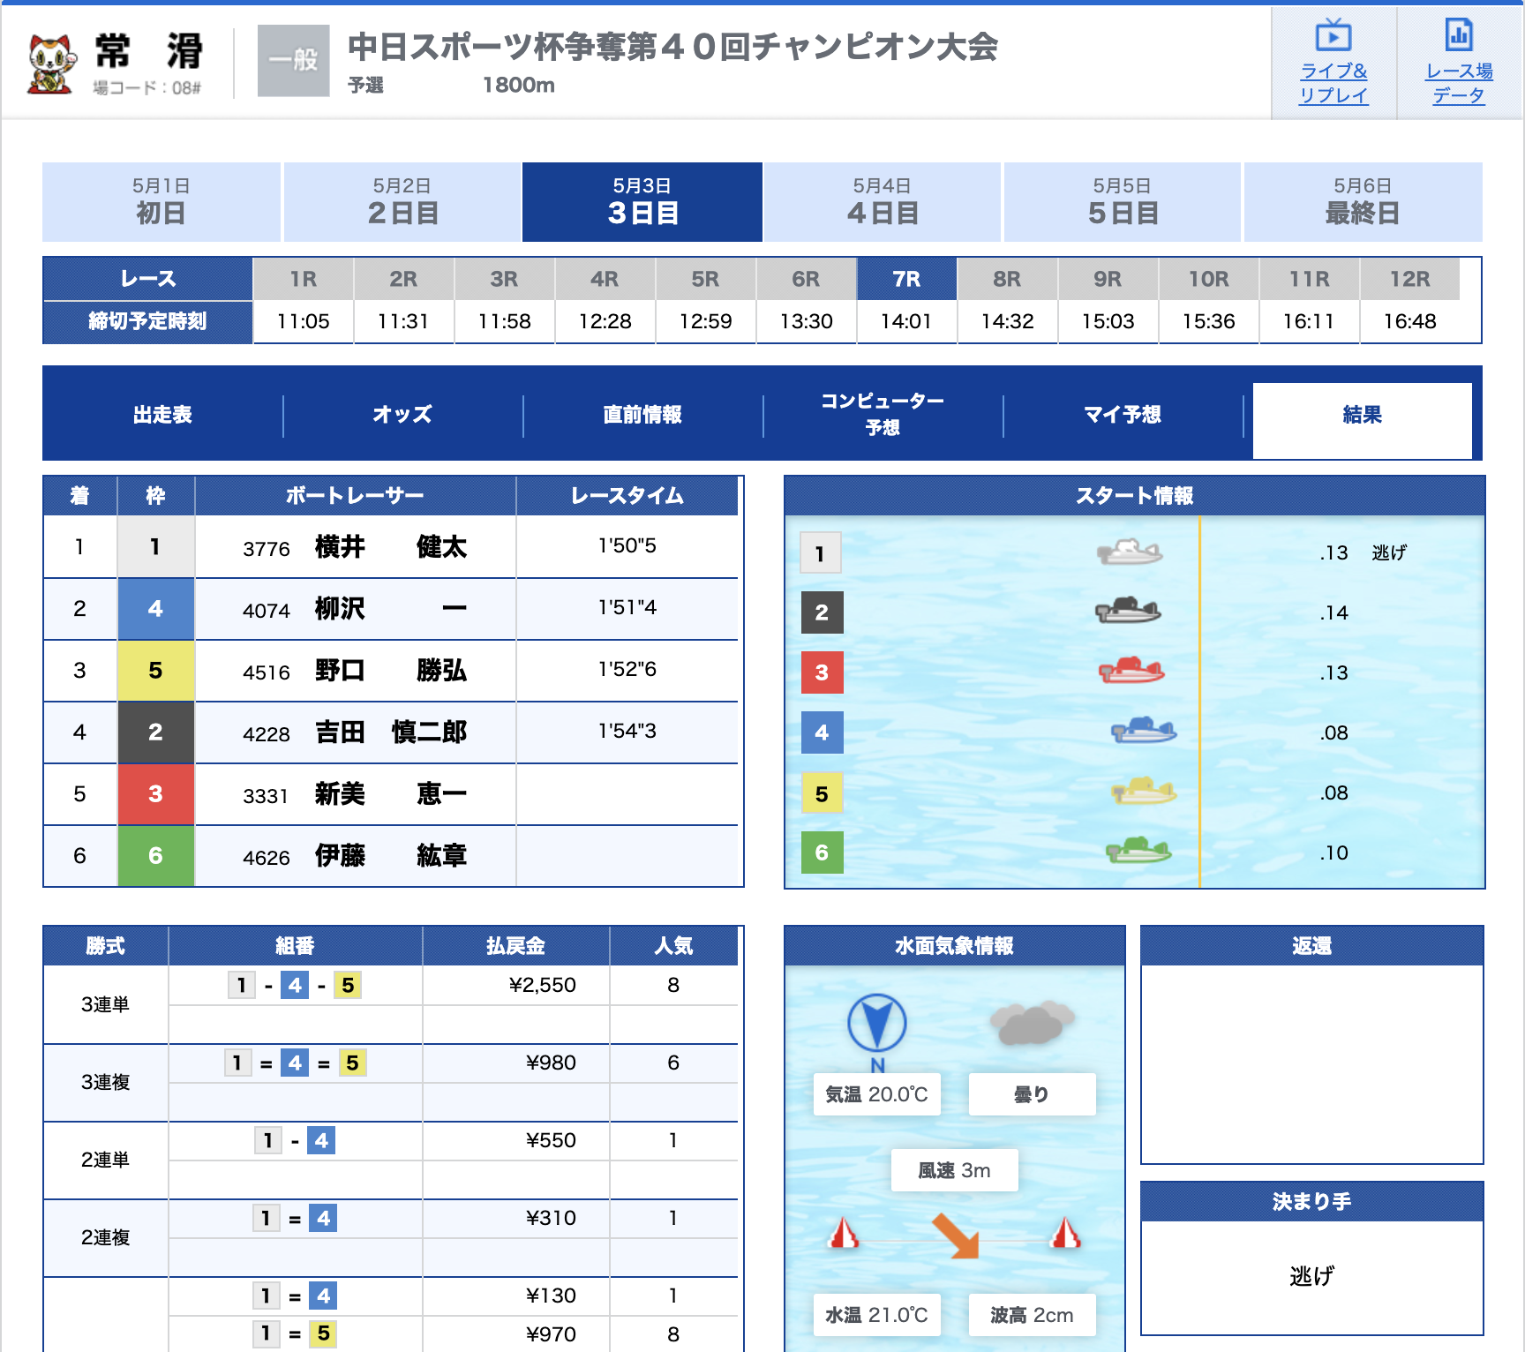The width and height of the screenshot is (1525, 1352).
Task: Click racer name 横井 健太
Action: [390, 547]
